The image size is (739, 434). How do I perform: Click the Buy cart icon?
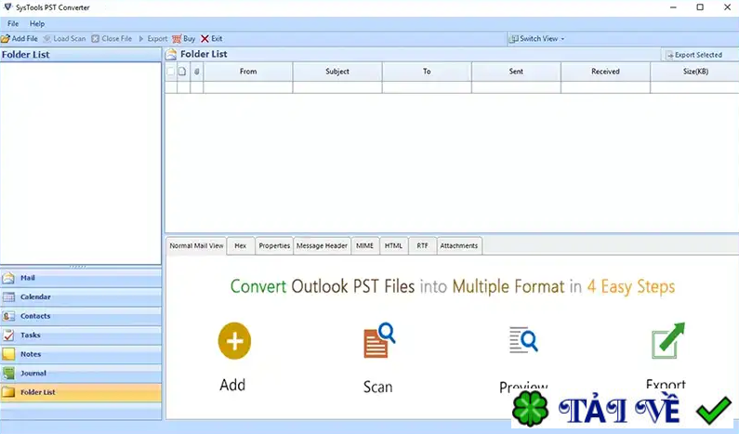[177, 39]
